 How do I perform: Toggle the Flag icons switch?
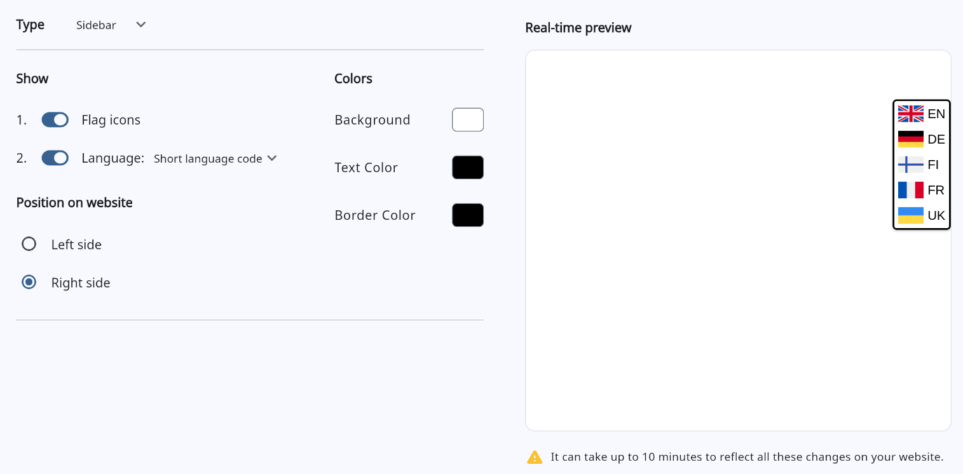pyautogui.click(x=55, y=119)
